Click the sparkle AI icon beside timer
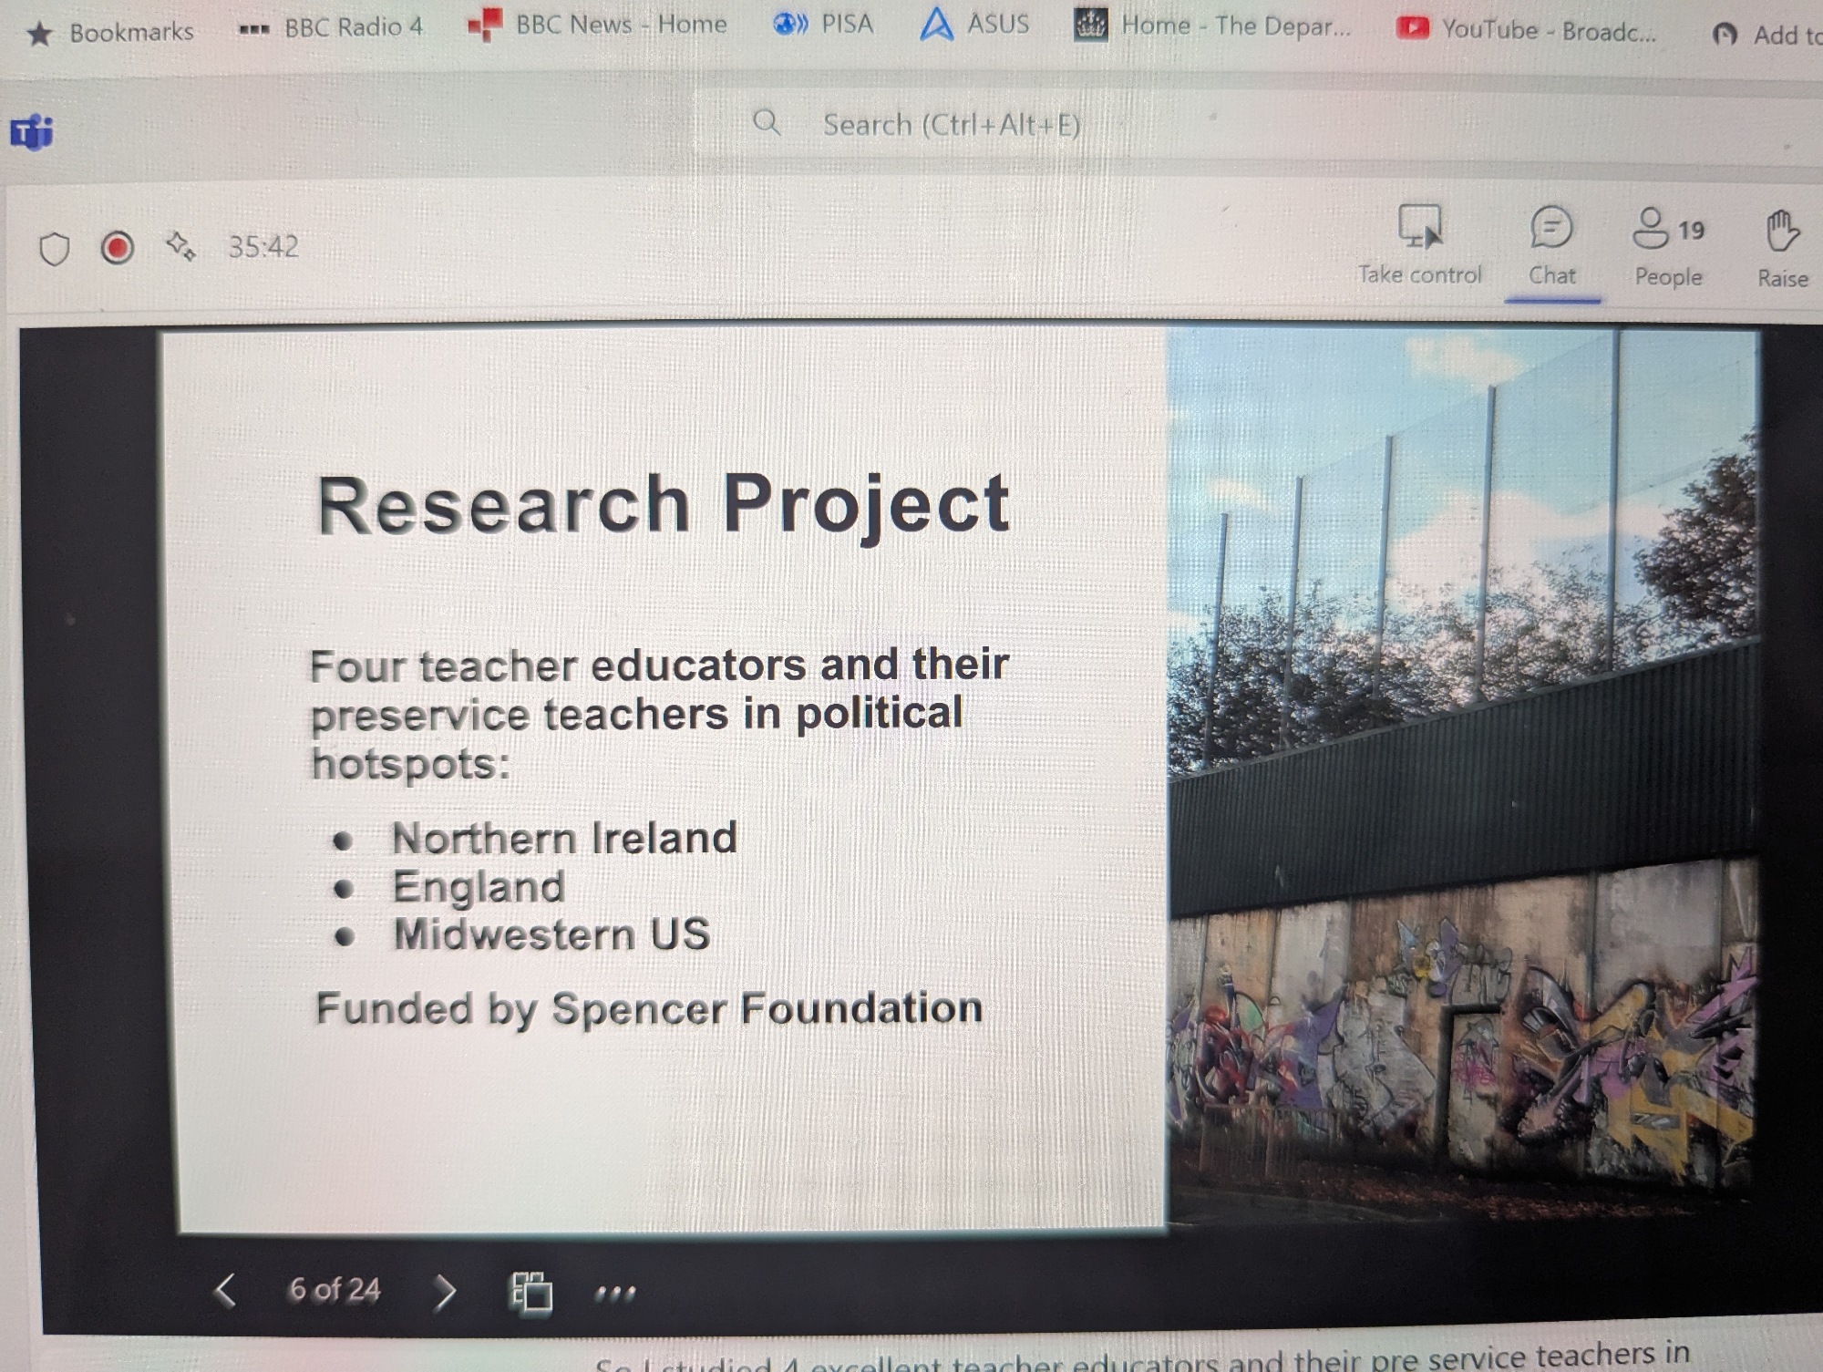The image size is (1823, 1372). click(180, 246)
